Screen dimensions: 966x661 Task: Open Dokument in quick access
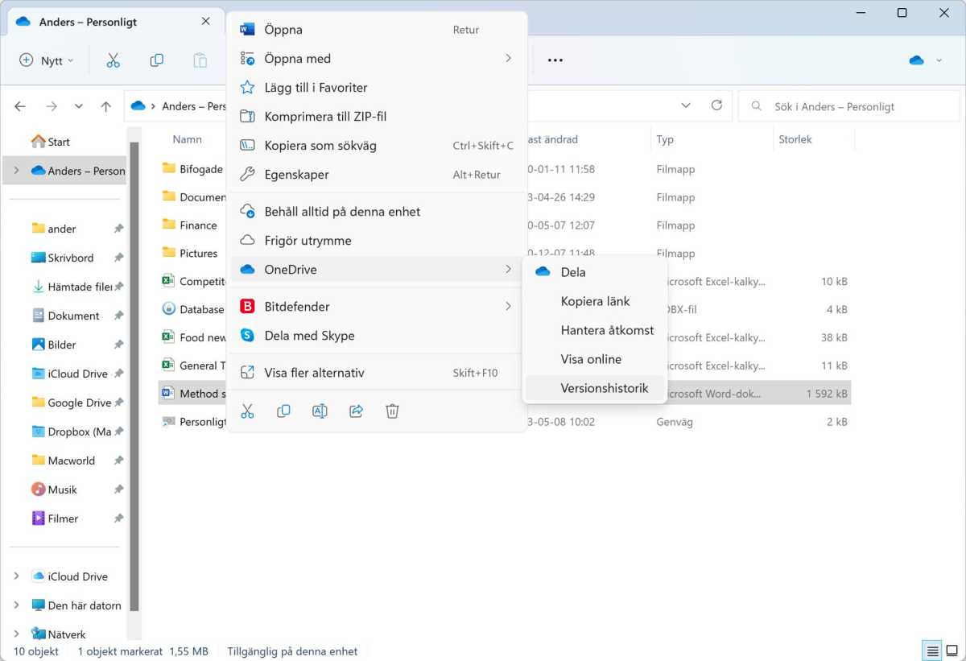[64, 316]
